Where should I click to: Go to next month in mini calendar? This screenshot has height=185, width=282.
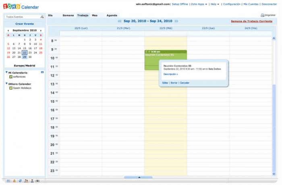point(41,30)
